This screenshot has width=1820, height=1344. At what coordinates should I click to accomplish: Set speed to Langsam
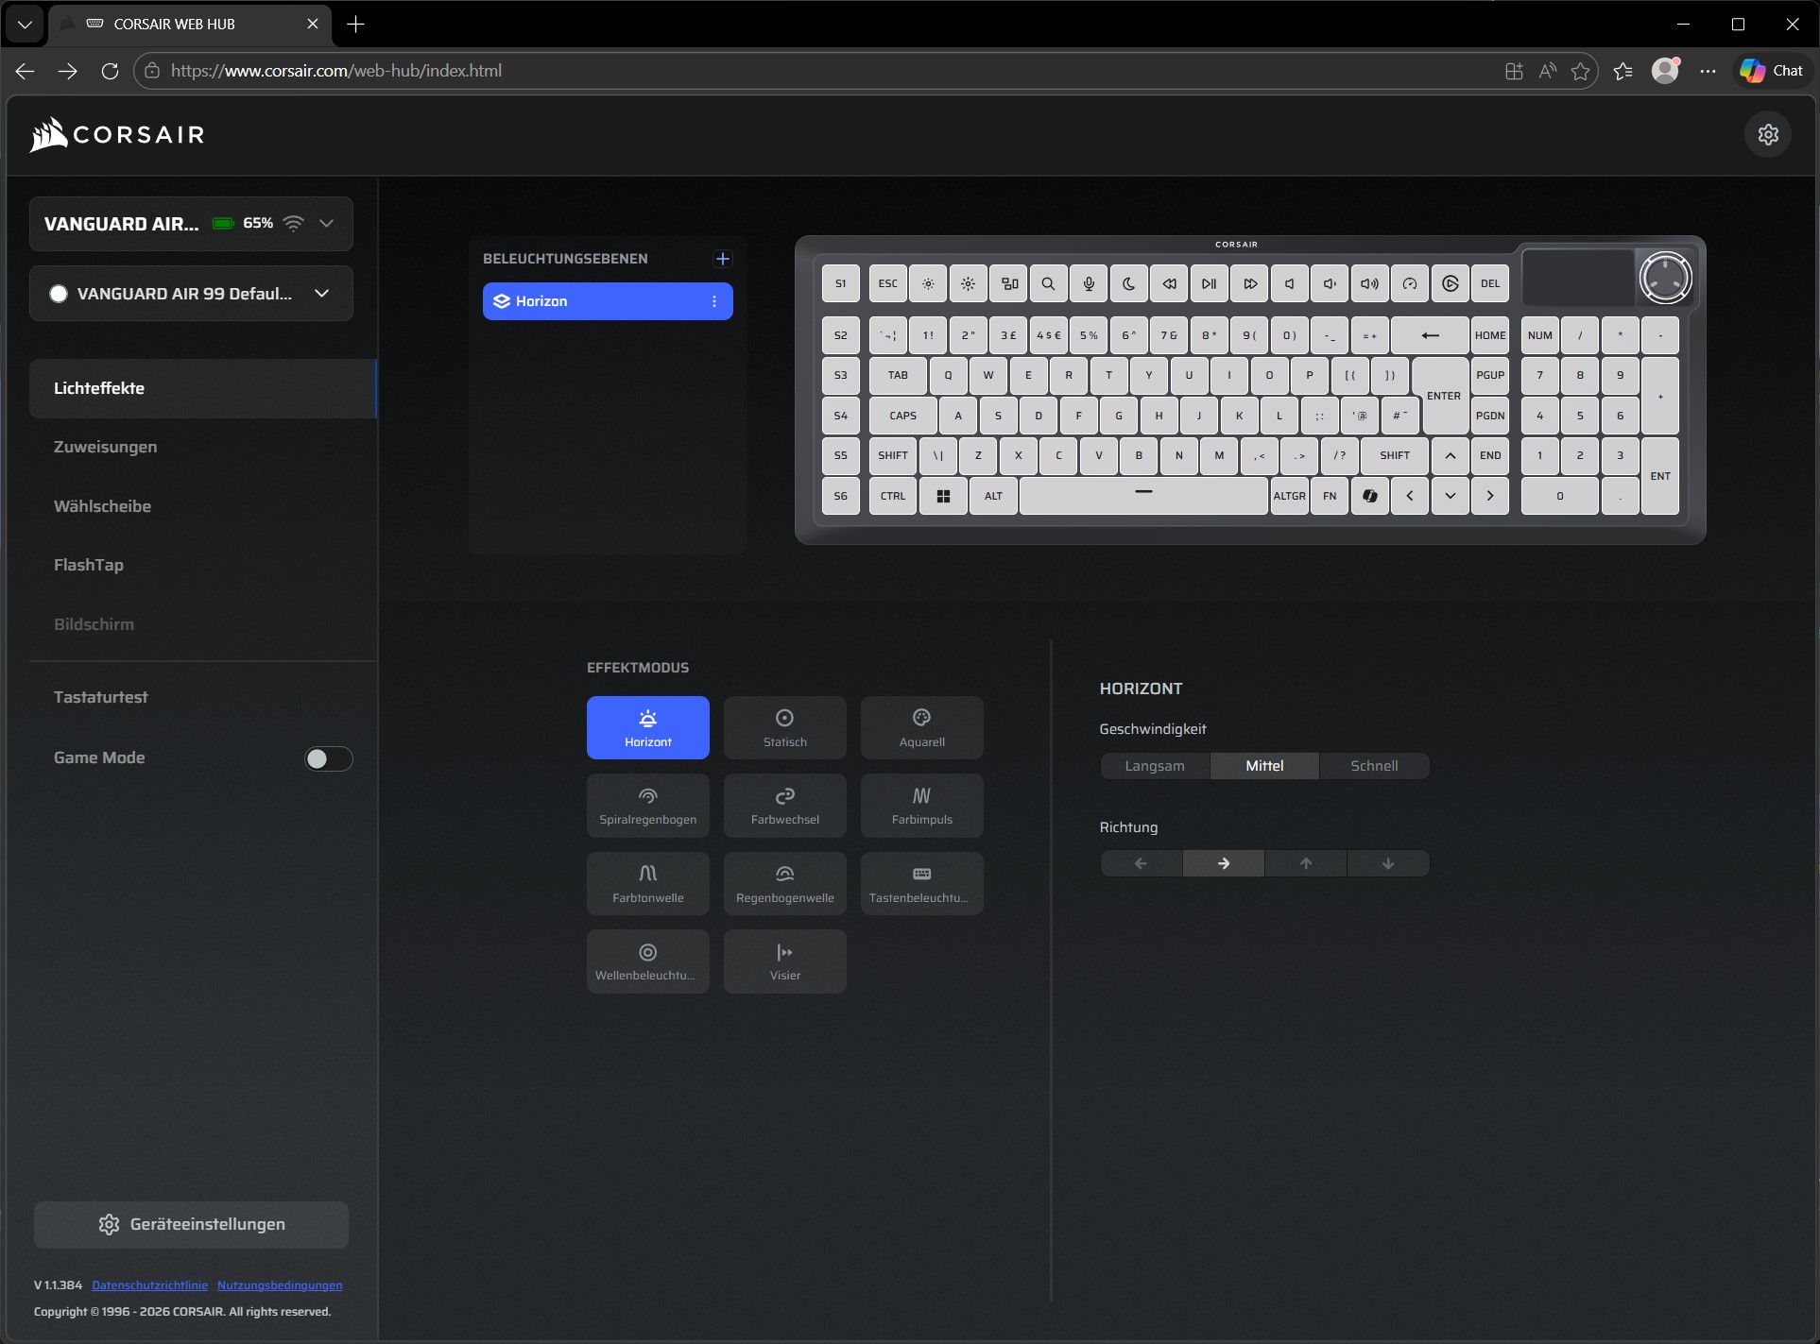(x=1154, y=766)
